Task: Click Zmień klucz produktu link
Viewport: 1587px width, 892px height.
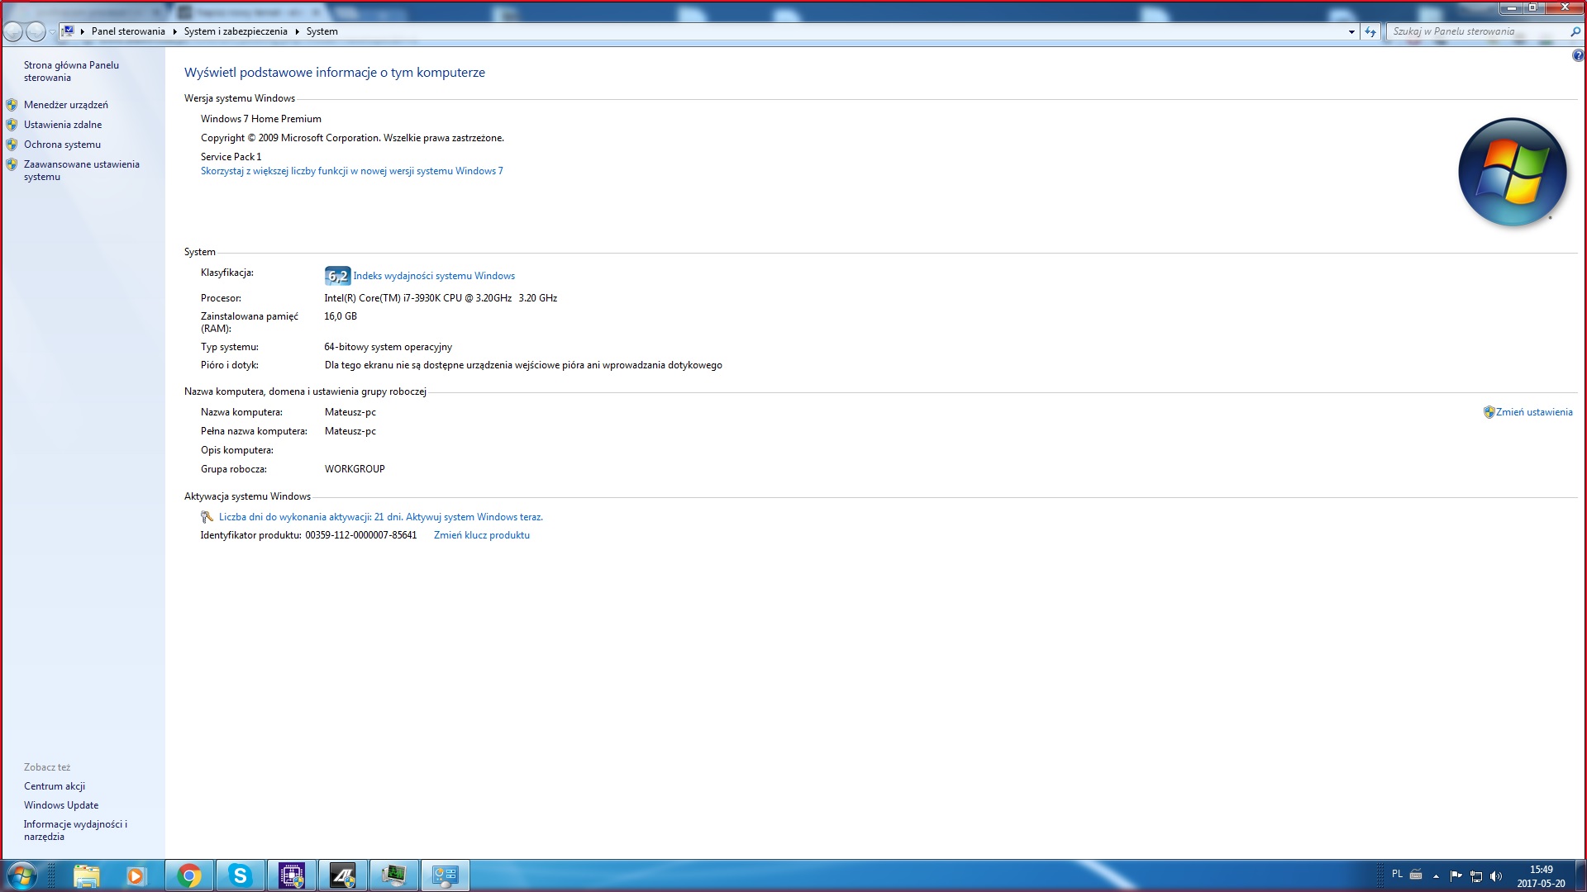Action: click(x=481, y=535)
